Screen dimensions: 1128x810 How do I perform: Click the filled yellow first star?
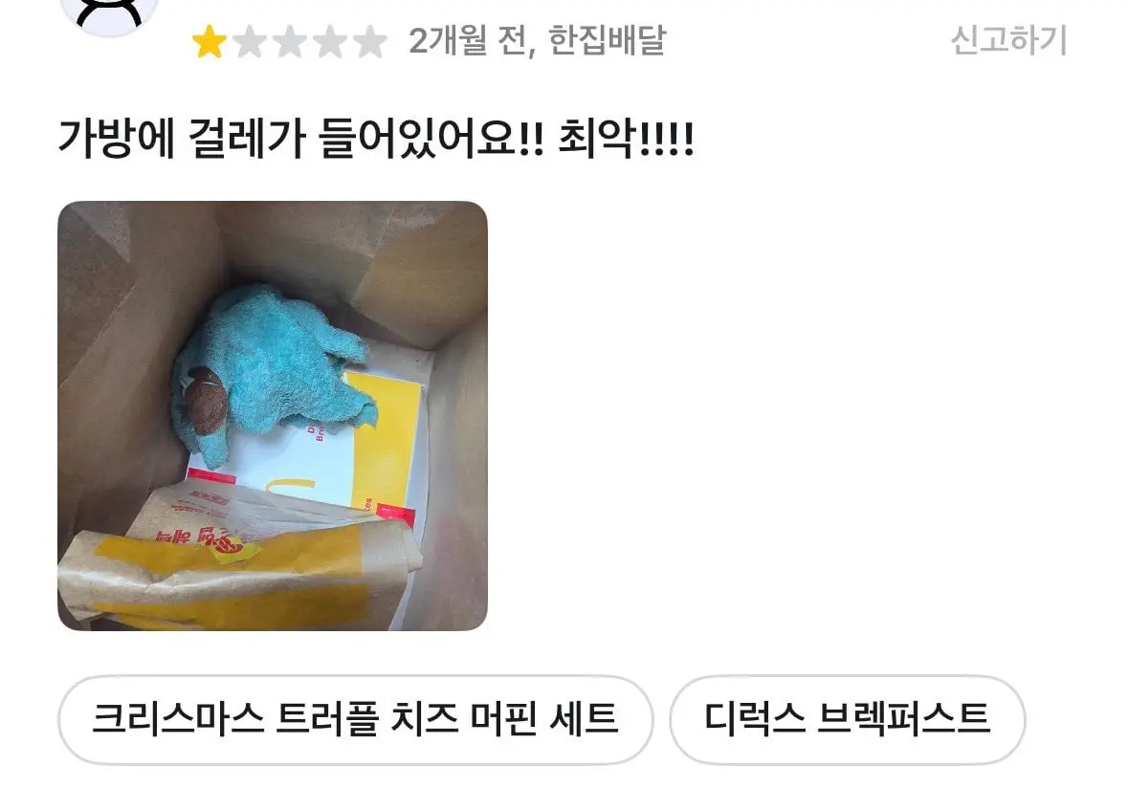pyautogui.click(x=210, y=41)
